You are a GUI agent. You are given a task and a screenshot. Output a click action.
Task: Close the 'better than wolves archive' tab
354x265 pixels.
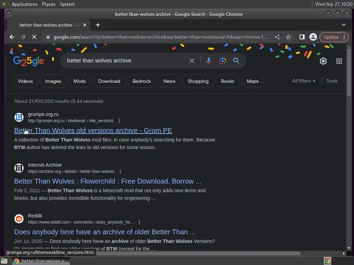[x=85, y=25]
